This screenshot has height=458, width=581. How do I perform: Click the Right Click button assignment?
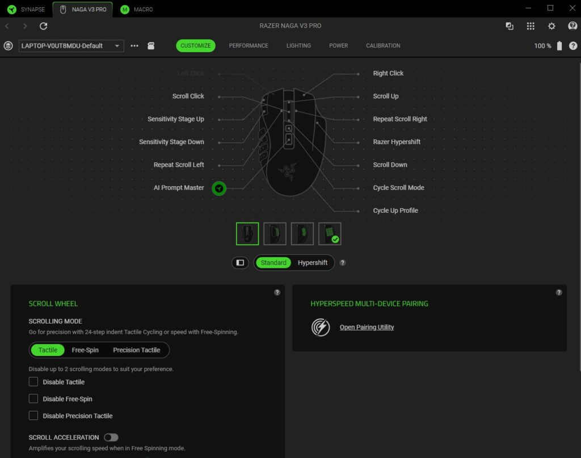tap(388, 73)
